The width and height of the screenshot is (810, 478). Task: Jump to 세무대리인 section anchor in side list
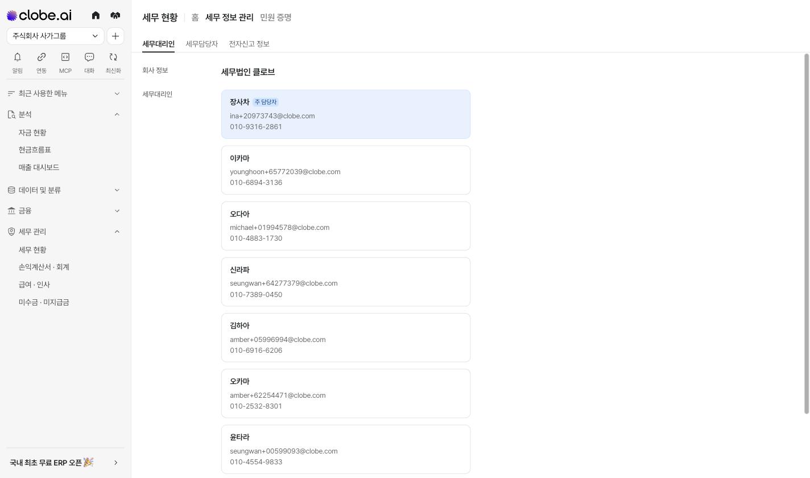pos(157,94)
